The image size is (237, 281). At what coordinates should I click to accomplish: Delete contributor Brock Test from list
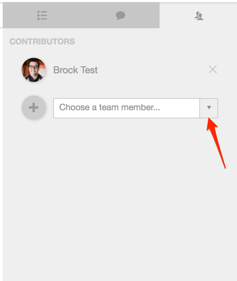(x=213, y=69)
